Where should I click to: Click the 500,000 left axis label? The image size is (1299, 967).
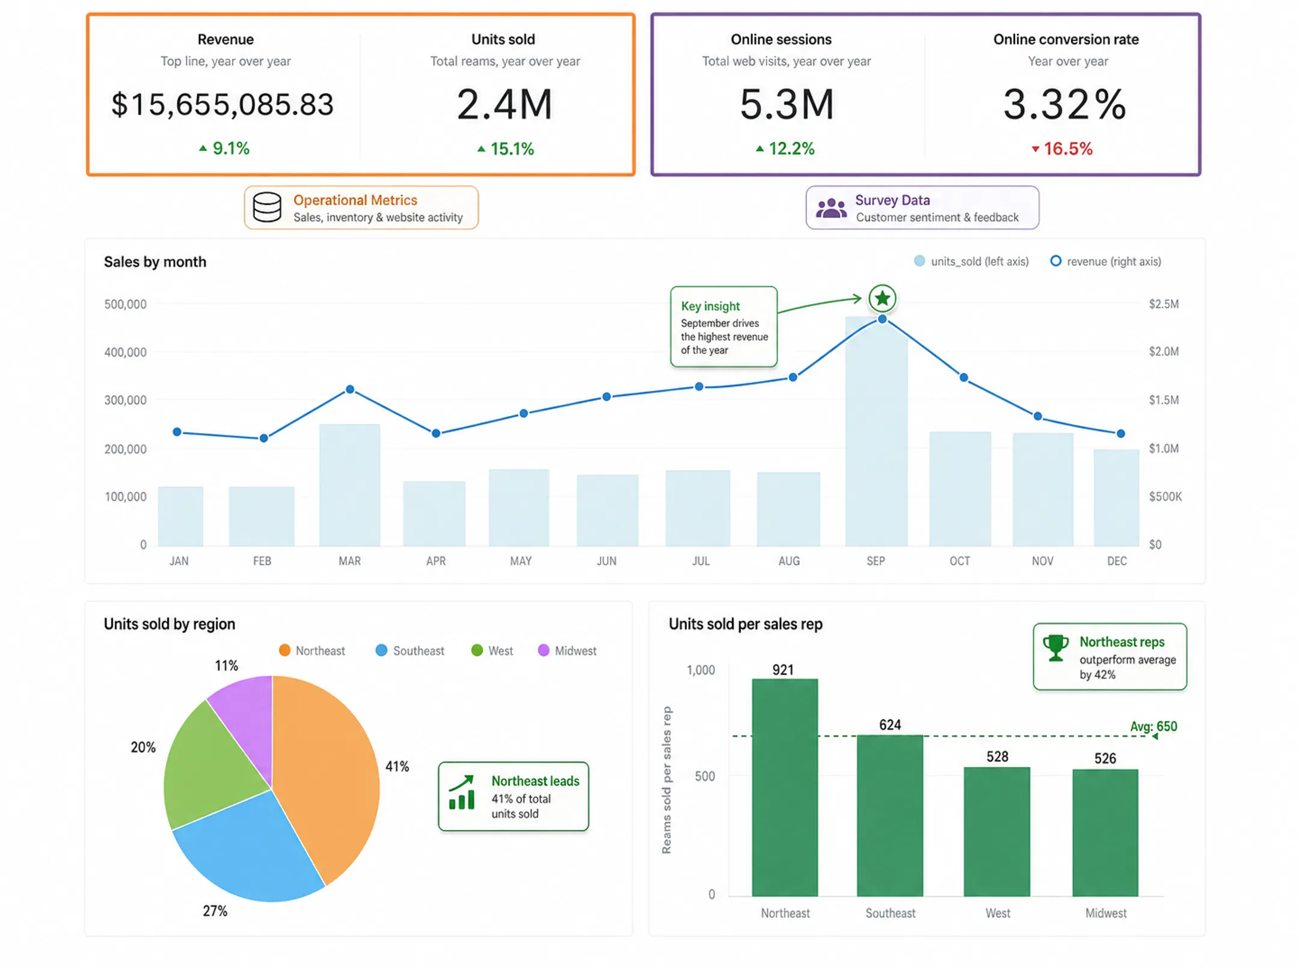point(125,304)
